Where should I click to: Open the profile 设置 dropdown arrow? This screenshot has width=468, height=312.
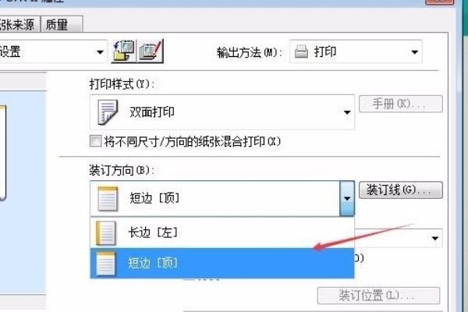click(100, 52)
